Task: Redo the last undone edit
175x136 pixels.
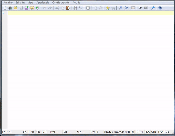Action: click(50, 8)
